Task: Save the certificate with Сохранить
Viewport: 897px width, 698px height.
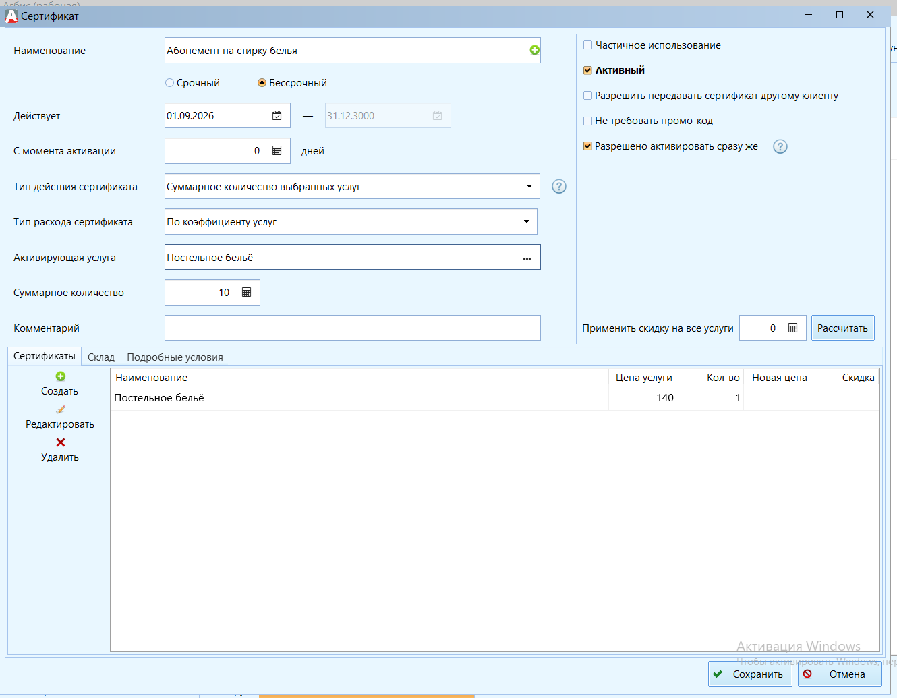Action: (750, 674)
